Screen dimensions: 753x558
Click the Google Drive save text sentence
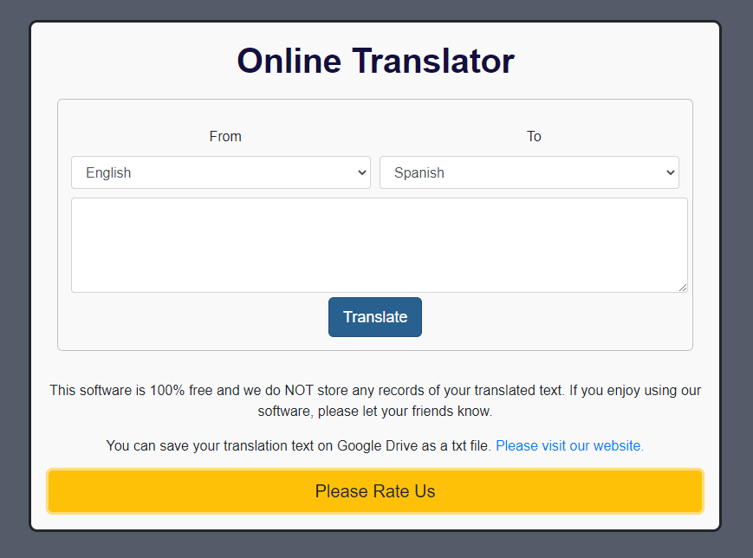click(x=299, y=445)
